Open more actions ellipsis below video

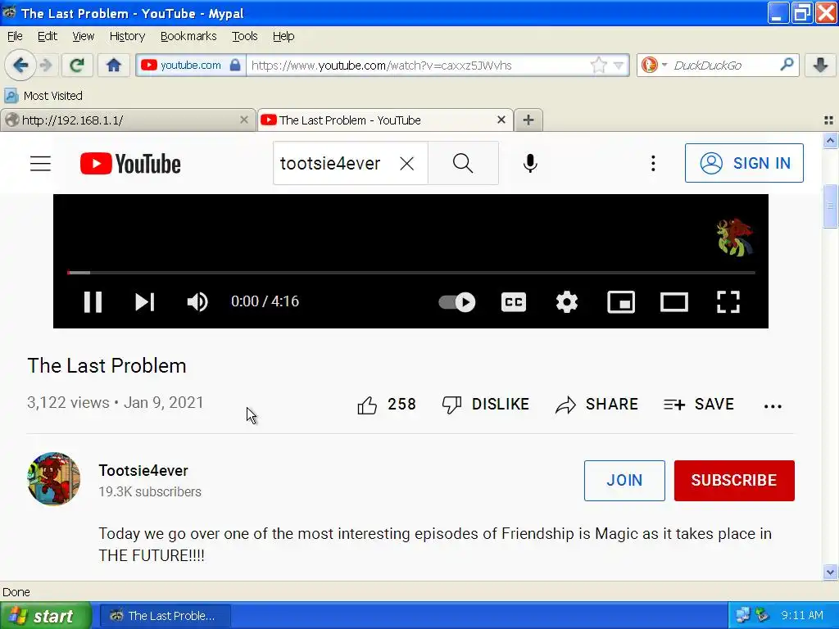773,406
